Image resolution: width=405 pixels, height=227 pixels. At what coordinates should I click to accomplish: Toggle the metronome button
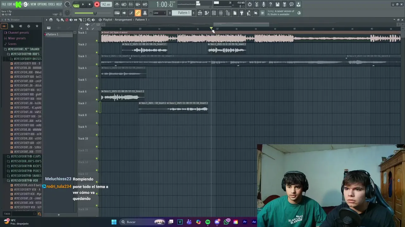tap(117, 4)
